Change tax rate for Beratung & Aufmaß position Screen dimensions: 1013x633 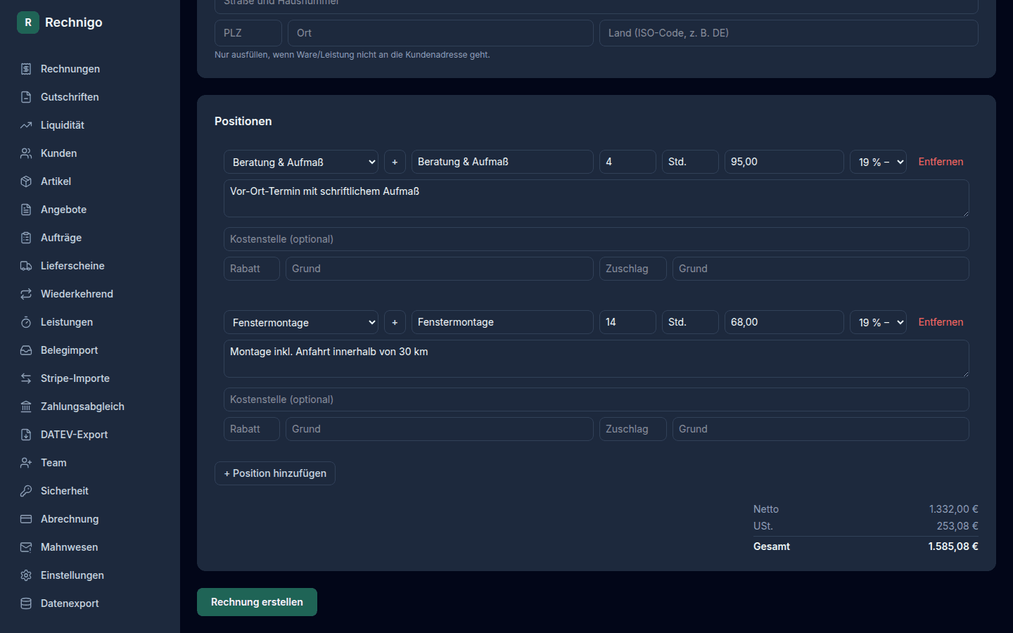coord(878,162)
